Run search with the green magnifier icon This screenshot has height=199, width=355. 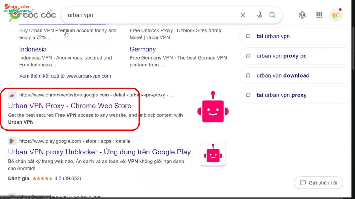click(x=272, y=15)
